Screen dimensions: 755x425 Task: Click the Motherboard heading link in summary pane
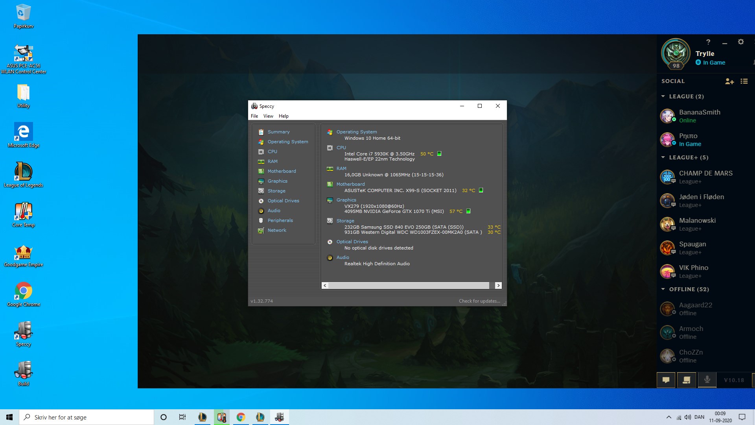point(350,184)
